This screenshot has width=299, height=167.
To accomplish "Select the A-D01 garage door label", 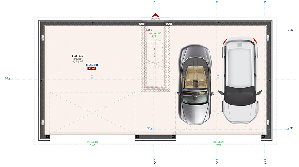I will pos(92,145).
